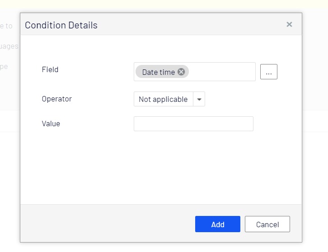Screen dimensions: 328x252
Task: Click the Value label
Action: (x=51, y=124)
